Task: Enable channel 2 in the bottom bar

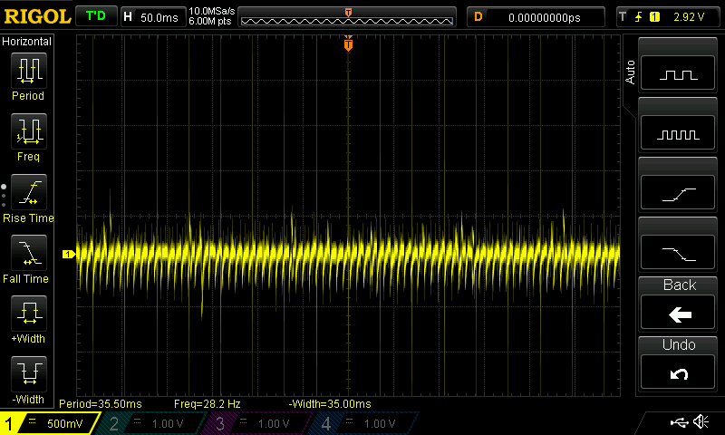Action: (x=154, y=423)
